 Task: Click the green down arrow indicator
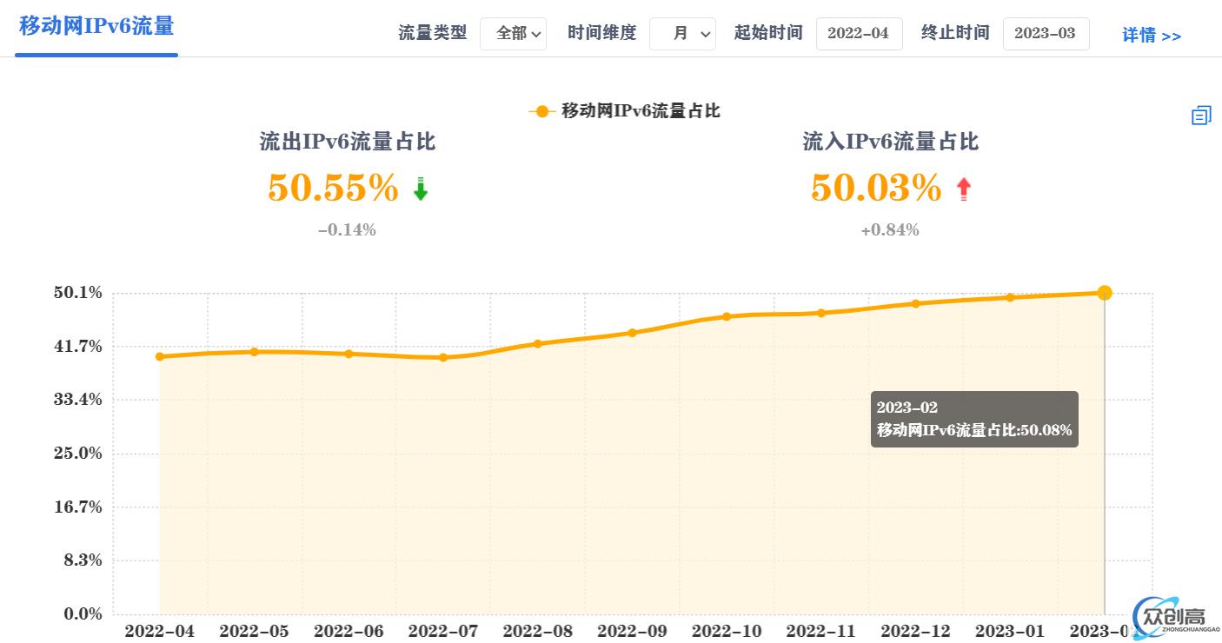(x=421, y=189)
